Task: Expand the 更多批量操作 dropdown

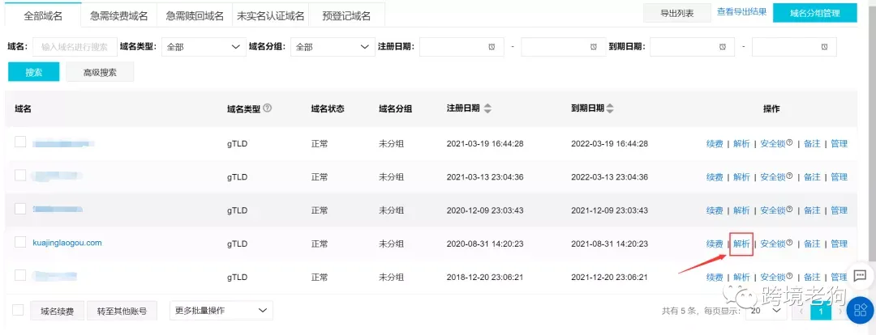Action: coord(221,311)
